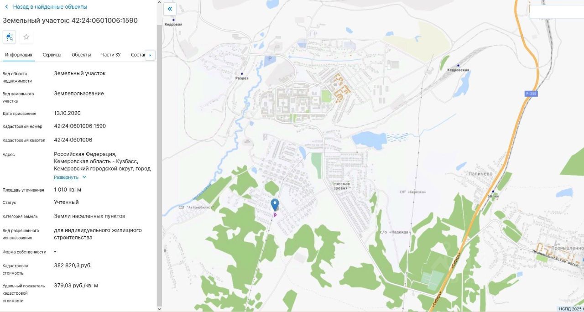Add parcel to favorites with star

tap(26, 37)
